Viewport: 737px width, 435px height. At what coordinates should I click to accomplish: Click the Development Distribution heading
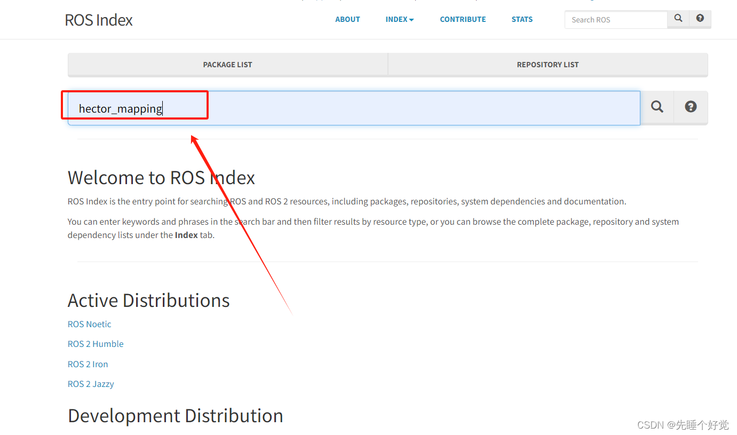click(176, 415)
